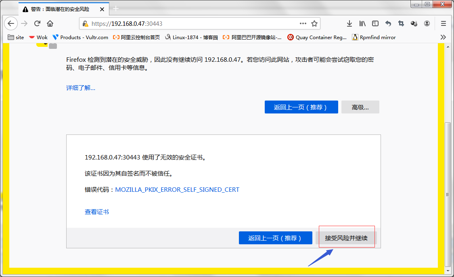Open the site bookmarks folder
This screenshot has width=454, height=277.
(16, 38)
